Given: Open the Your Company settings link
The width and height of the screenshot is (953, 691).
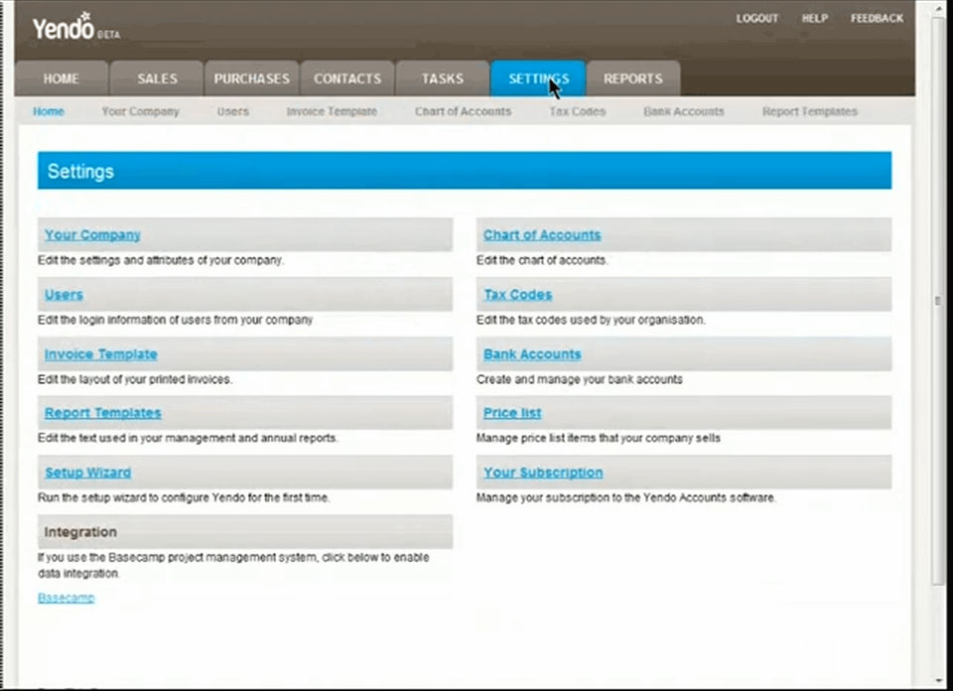Looking at the screenshot, I should (x=92, y=235).
